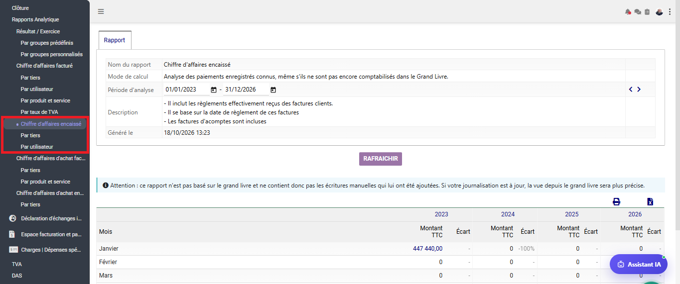Edit the start date field 01/01/2023
Image resolution: width=680 pixels, height=284 pixels.
[187, 90]
